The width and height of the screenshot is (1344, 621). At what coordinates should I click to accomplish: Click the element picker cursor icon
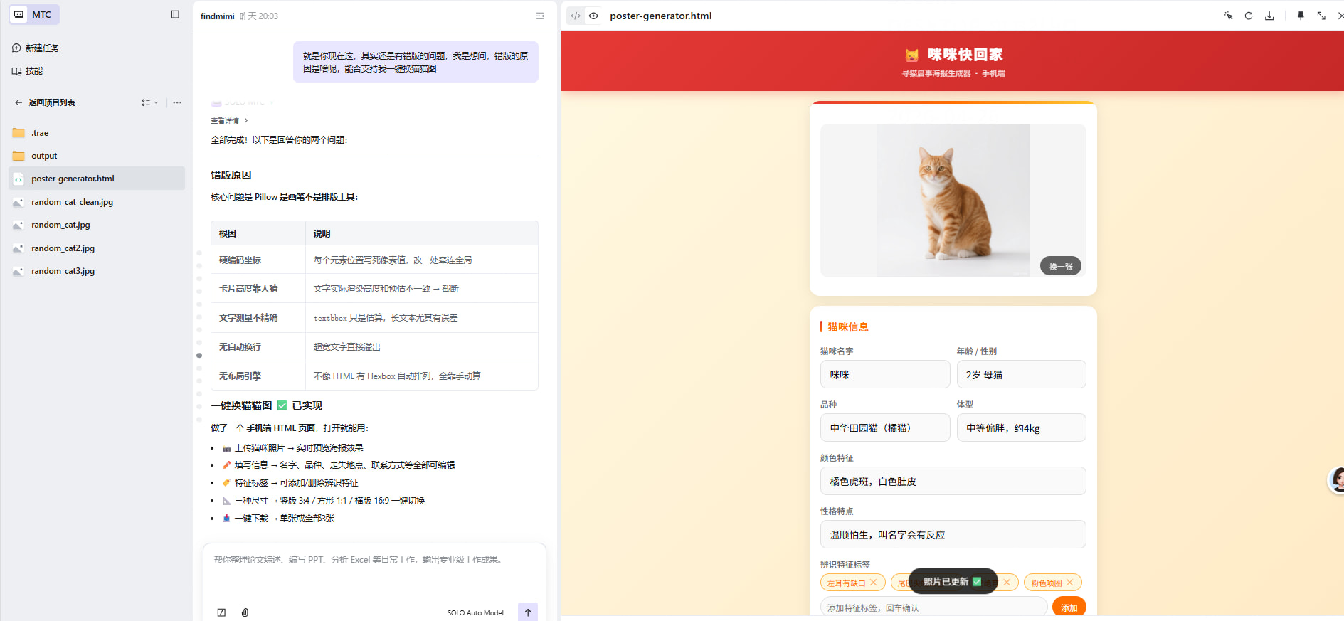(x=1228, y=16)
